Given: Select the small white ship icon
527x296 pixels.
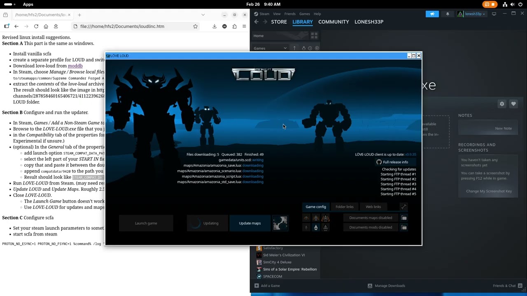Looking at the screenshot, I should click(x=306, y=227).
